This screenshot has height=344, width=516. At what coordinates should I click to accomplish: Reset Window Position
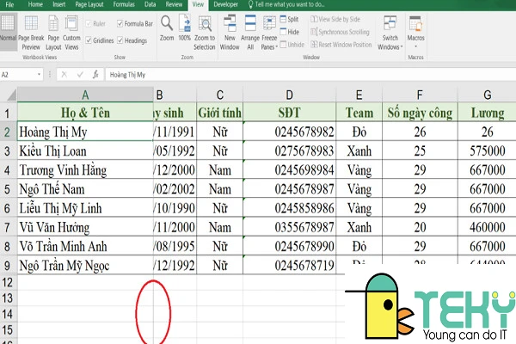(x=341, y=45)
